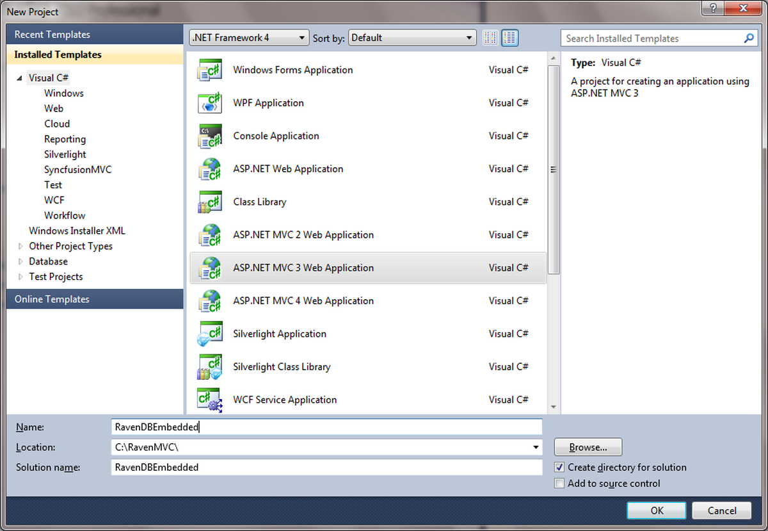Select SyncfusionMVC in the template tree
The width and height of the screenshot is (768, 531).
coord(77,170)
